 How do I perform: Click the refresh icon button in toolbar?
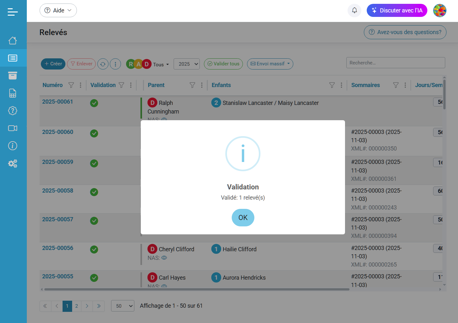click(x=103, y=64)
